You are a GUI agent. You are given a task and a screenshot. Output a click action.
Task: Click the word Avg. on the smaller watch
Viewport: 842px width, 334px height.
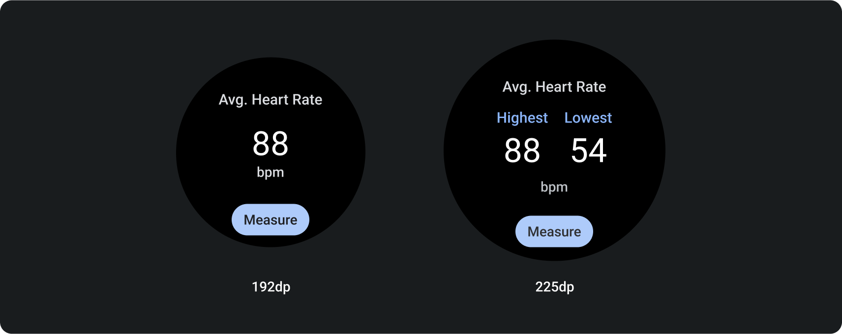(x=232, y=100)
